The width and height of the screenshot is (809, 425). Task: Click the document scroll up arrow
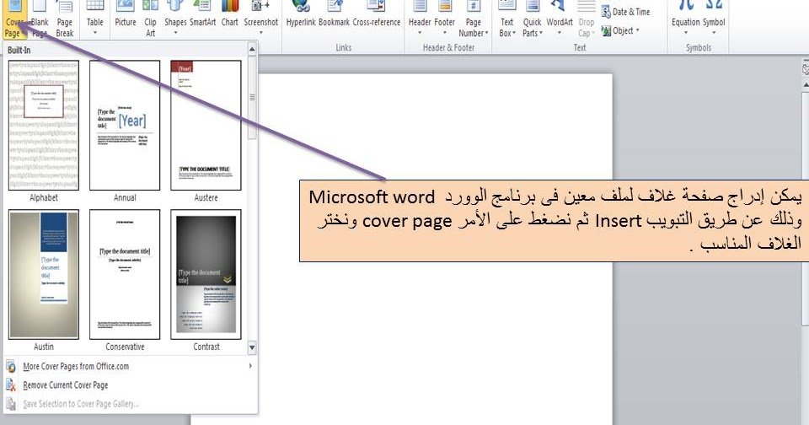pyautogui.click(x=806, y=85)
